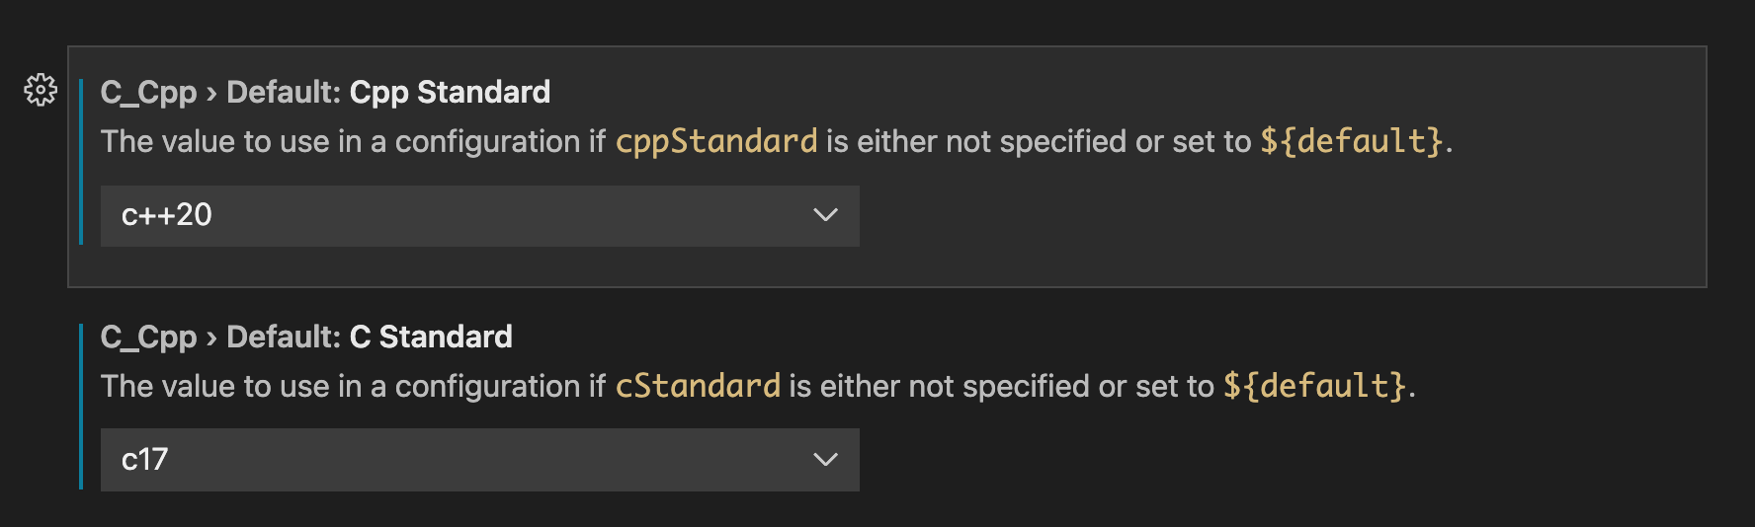Select the Cpp Standard setting title
This screenshot has width=1755, height=527.
(x=325, y=92)
